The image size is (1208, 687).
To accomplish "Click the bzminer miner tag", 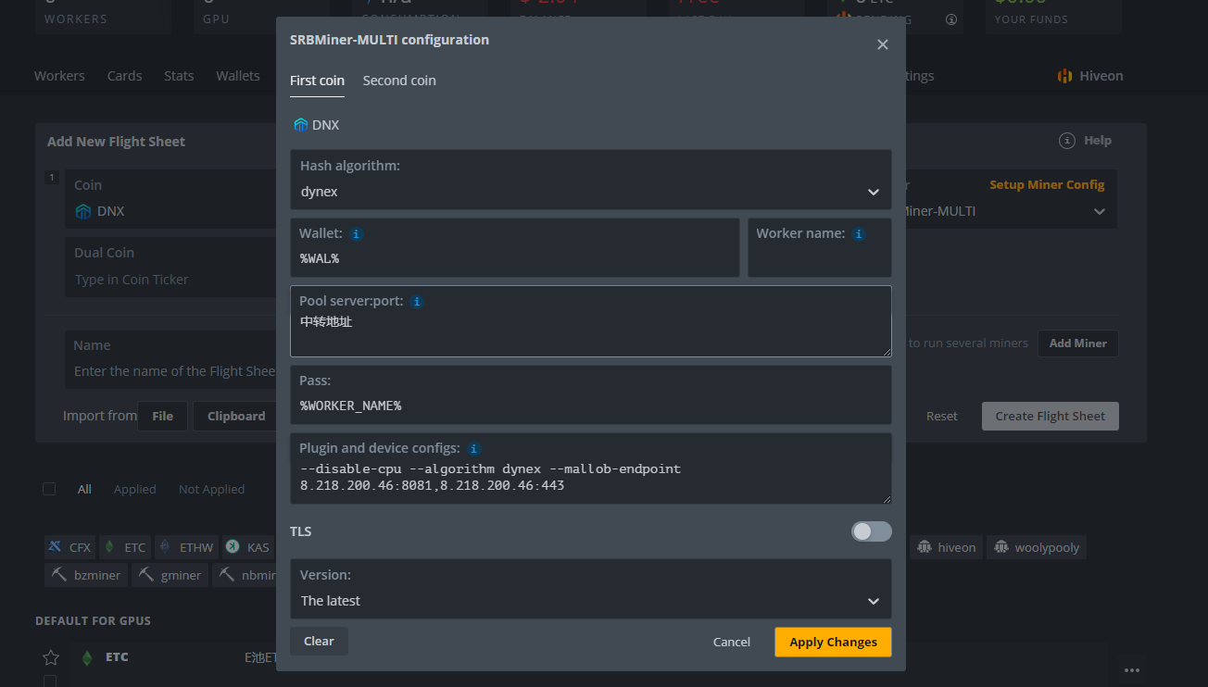I will coord(86,575).
